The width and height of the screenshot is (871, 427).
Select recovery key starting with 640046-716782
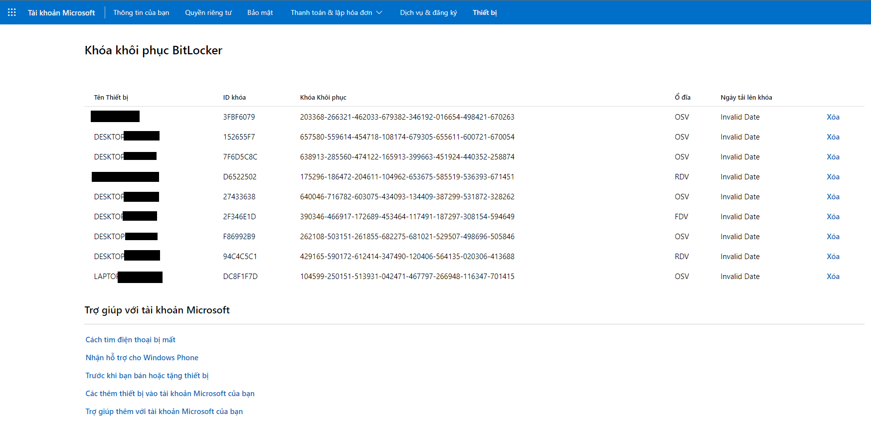407,197
